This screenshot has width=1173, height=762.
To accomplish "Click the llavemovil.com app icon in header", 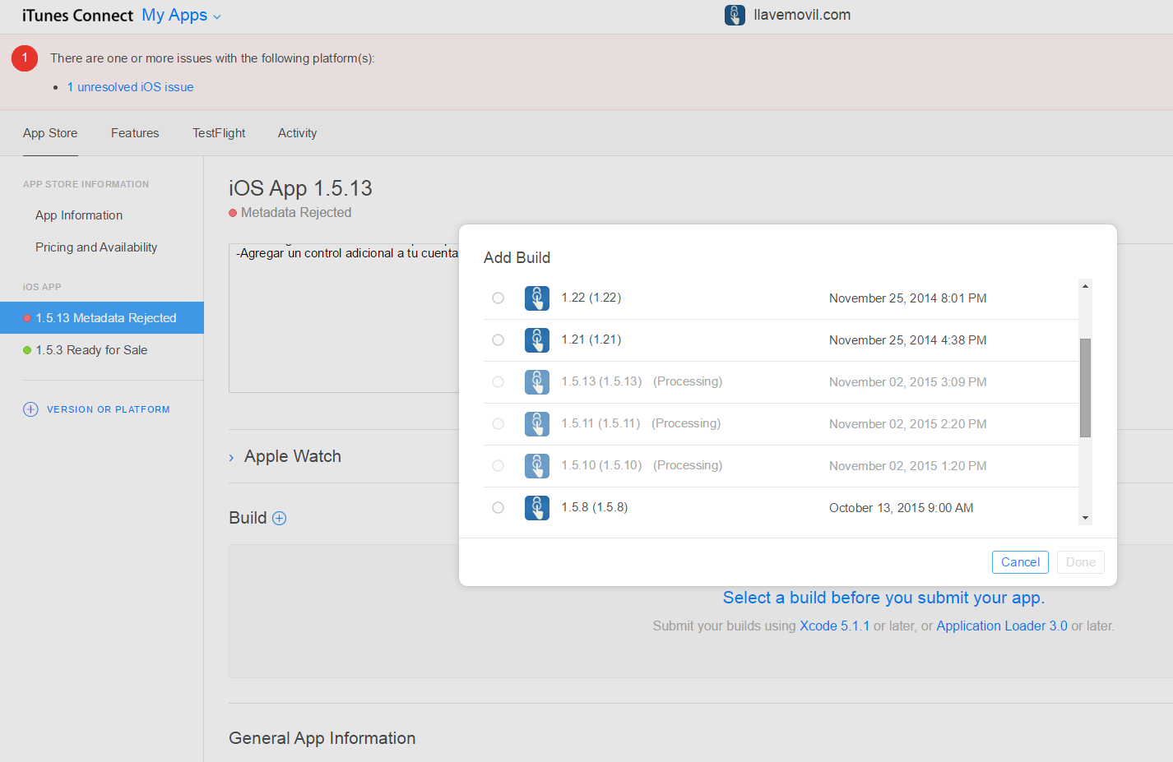I will pos(735,15).
